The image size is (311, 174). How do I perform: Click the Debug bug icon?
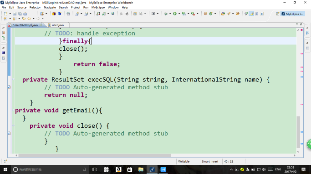click(x=166, y=14)
